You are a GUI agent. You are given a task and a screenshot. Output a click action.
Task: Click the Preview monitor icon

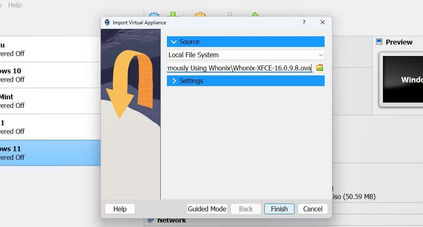point(379,42)
